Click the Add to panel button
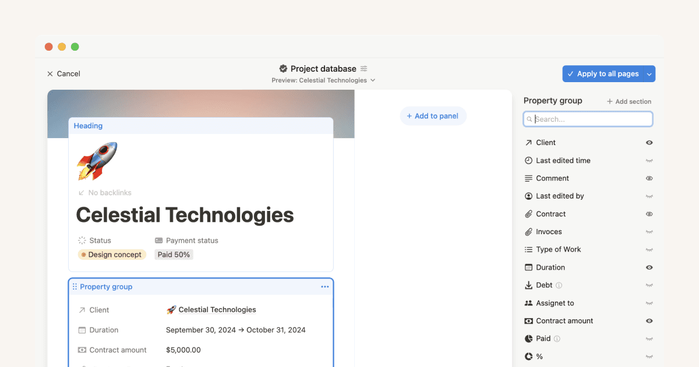 point(433,116)
